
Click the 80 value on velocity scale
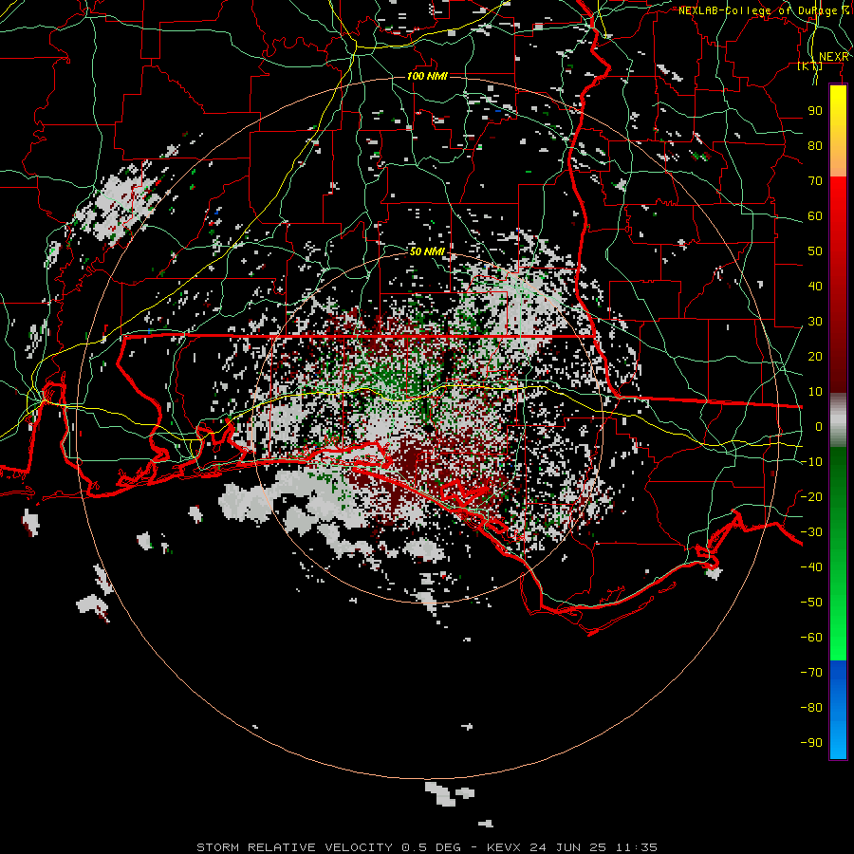815,146
